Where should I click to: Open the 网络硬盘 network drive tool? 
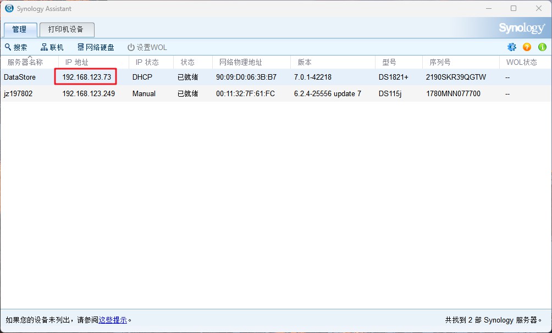coord(96,47)
